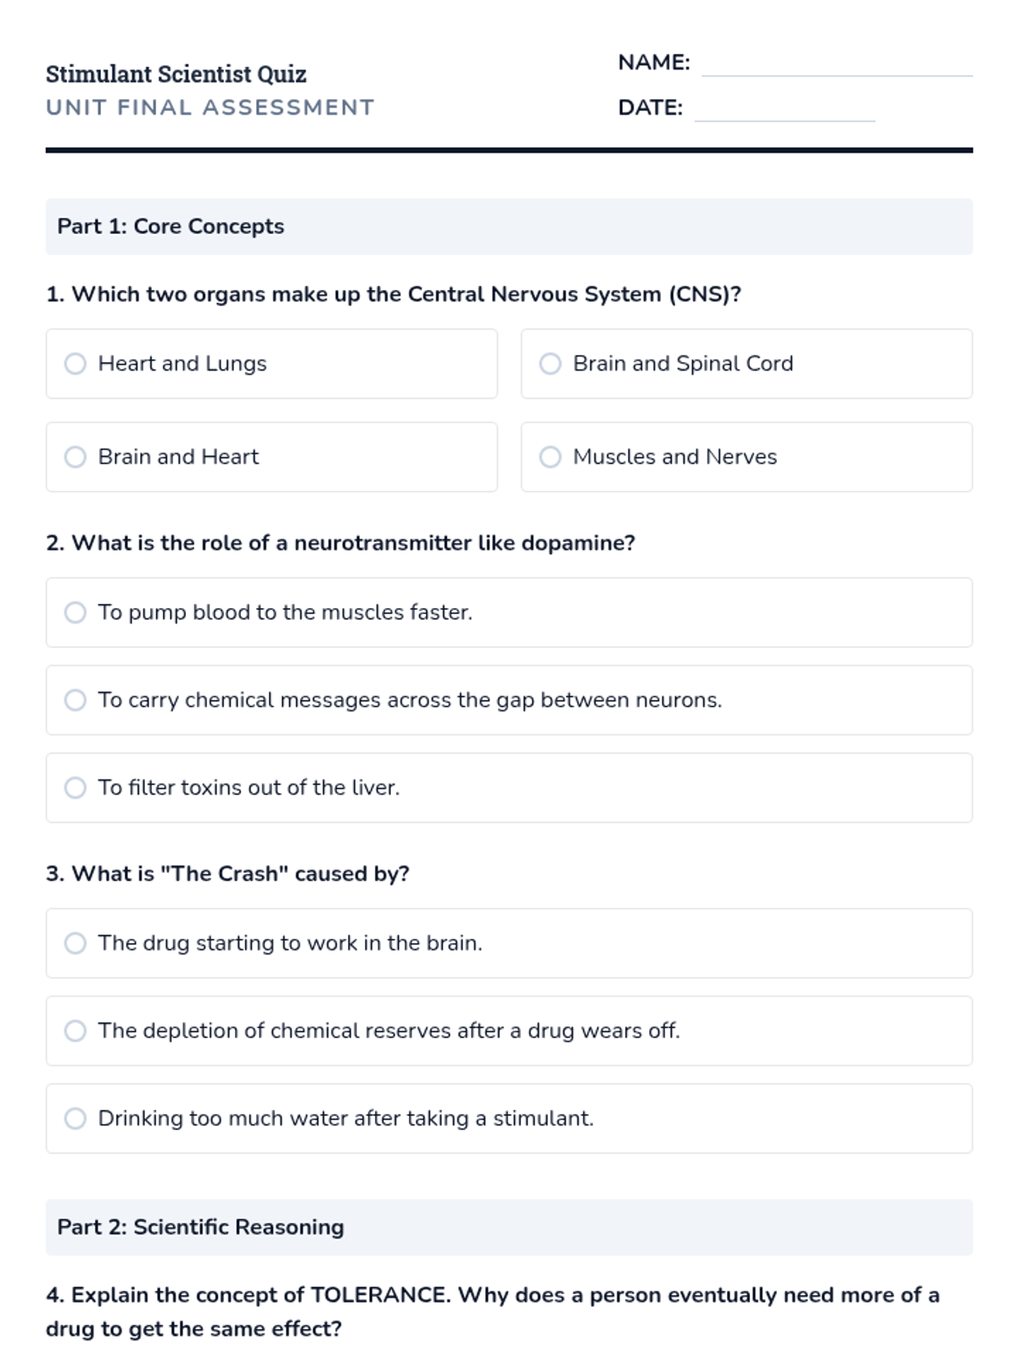
Task: Click question 1 about the Central Nervous System
Action: [x=394, y=294]
